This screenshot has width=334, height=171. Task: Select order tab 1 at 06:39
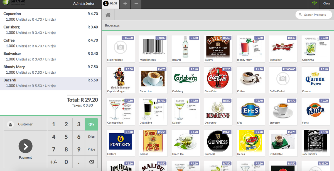click(110, 4)
